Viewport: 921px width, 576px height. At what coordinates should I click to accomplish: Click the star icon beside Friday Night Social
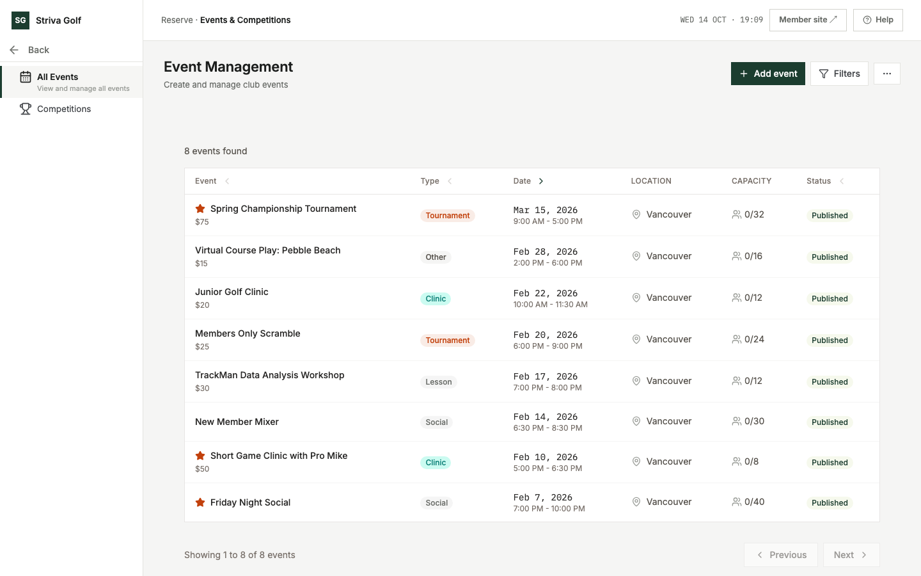click(200, 502)
